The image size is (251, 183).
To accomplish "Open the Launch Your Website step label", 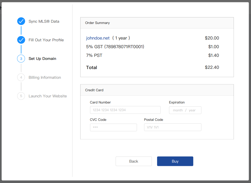I will click(x=48, y=96).
